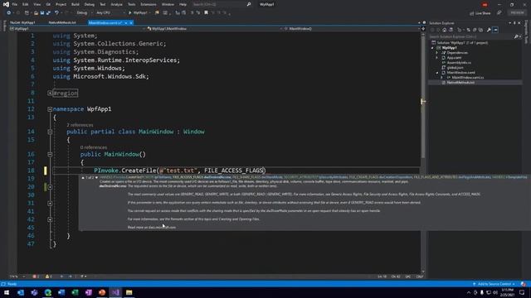Open the File menu

tap(15, 4)
